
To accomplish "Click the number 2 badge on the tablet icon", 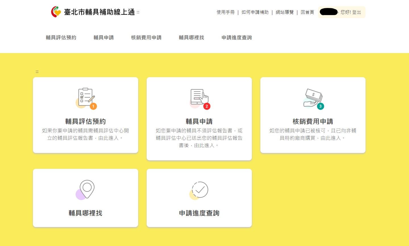I will (x=207, y=106).
